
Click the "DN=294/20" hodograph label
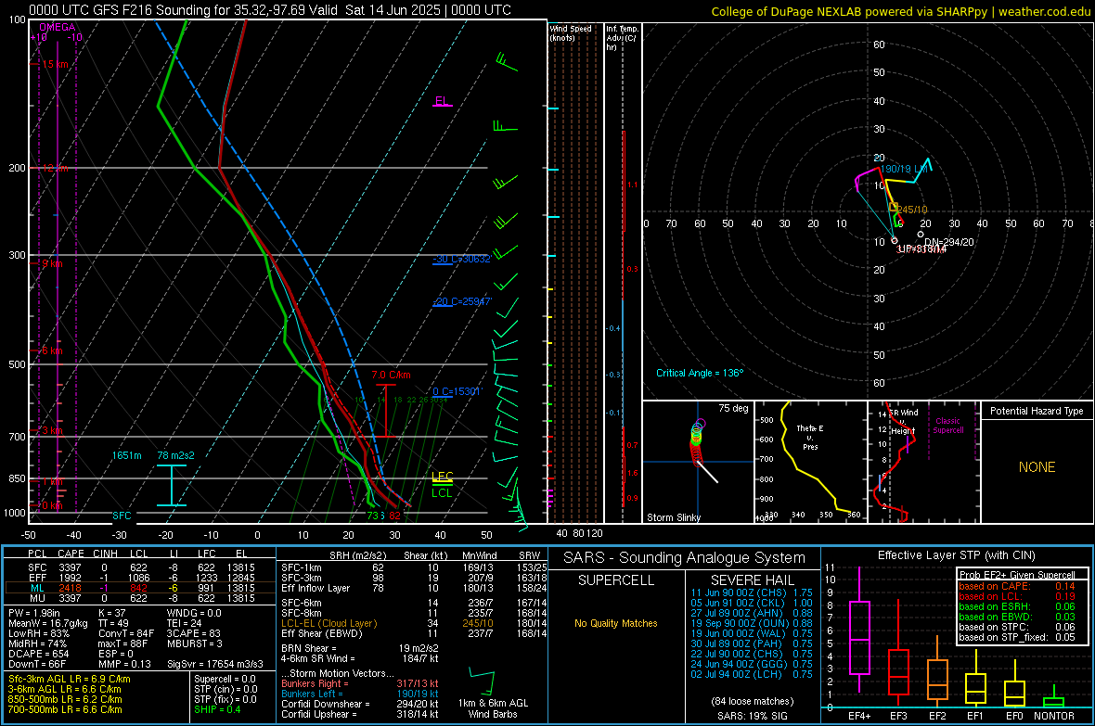[948, 242]
